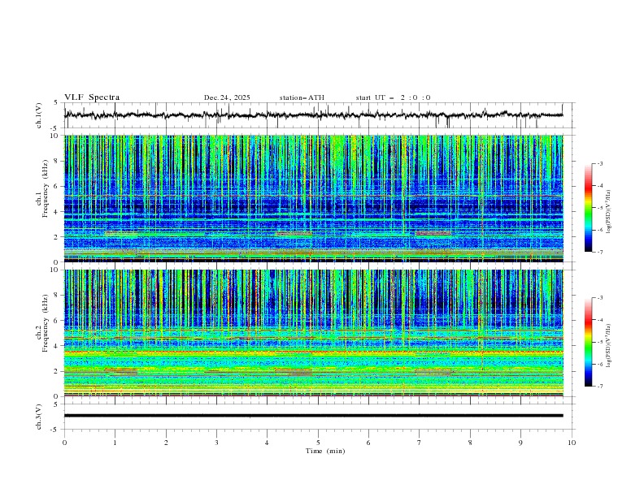Click the "station=ATH" header label
The width and height of the screenshot is (644, 497).
[302, 97]
